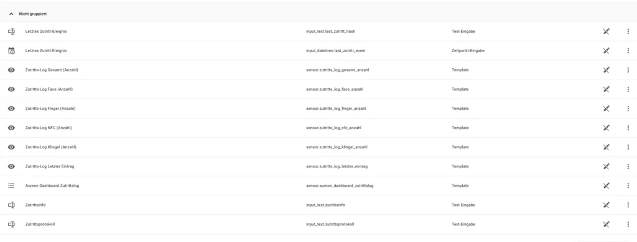637x242 pixels.
Task: Click the input_text.last_zutritt_hash entity ID
Action: tap(331, 31)
